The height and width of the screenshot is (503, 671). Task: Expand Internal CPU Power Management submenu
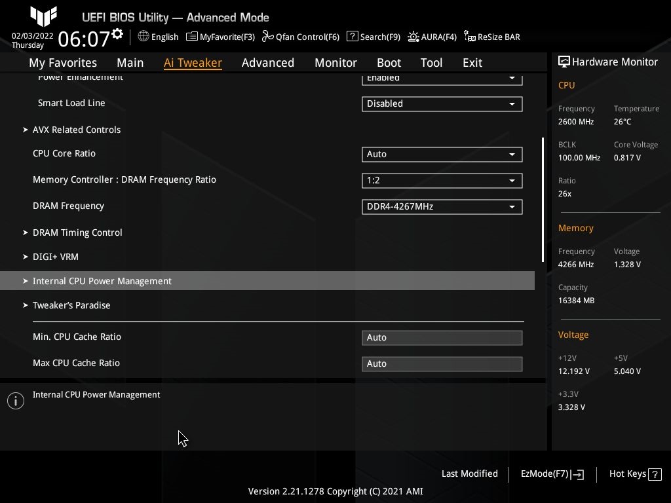(267, 281)
